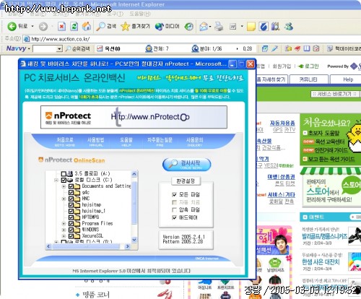Open the 서비스 바로가기 dropdown
Viewport: 361px width, 299px height.
(x=334, y=94)
